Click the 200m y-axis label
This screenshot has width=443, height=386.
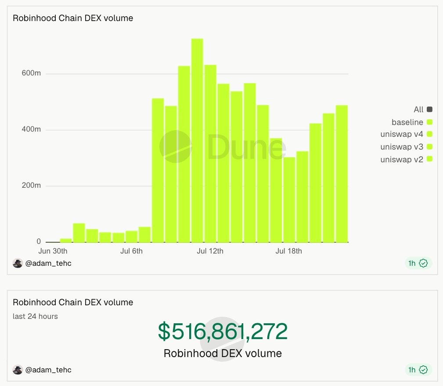click(x=31, y=186)
